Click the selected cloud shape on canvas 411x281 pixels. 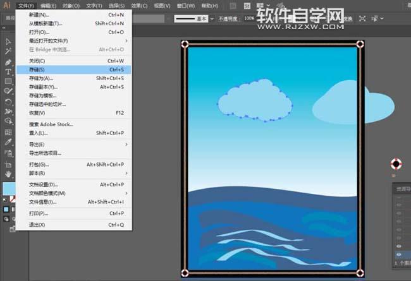pyautogui.click(x=254, y=100)
